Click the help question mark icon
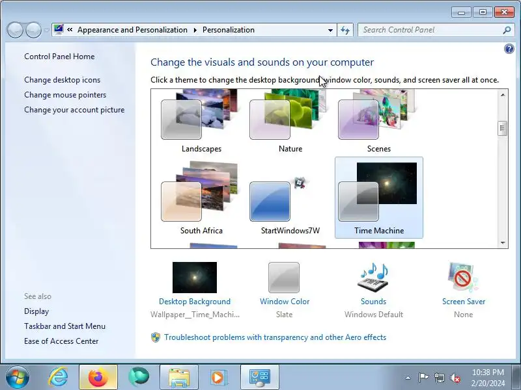The height and width of the screenshot is (390, 521). pos(509,49)
